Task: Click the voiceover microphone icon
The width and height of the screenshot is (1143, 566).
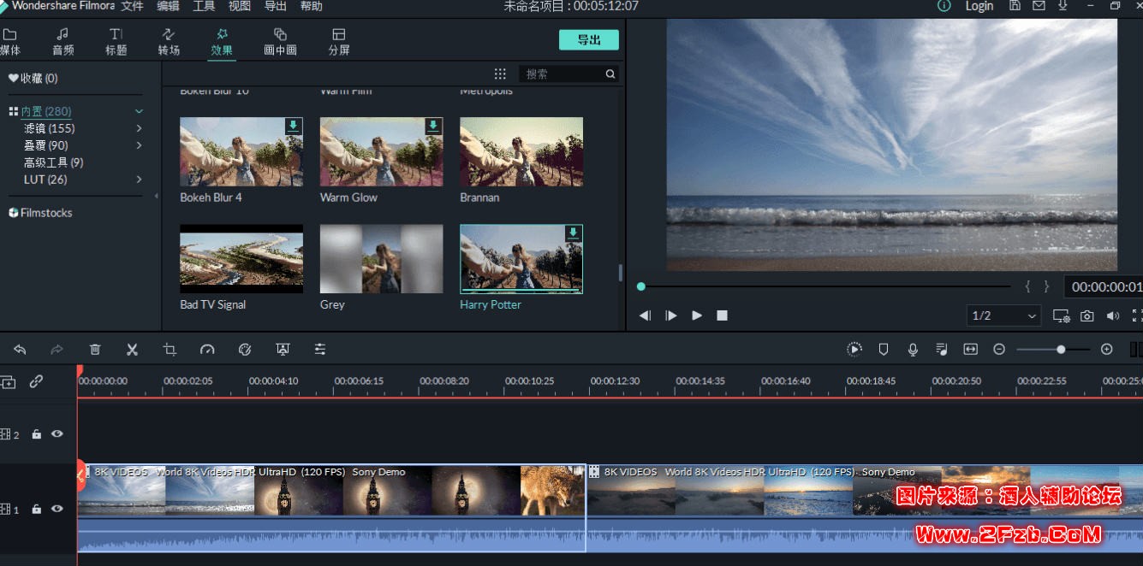Action: coord(913,349)
